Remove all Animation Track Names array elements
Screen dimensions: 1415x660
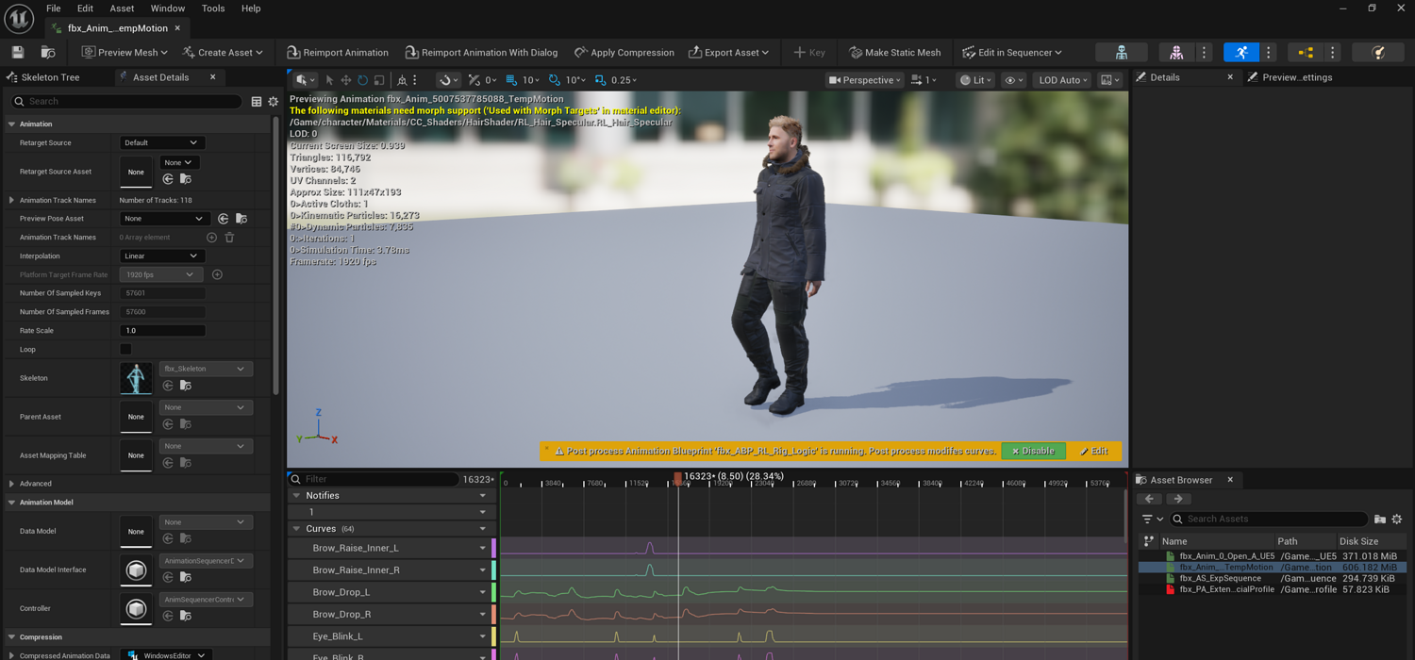coord(229,238)
